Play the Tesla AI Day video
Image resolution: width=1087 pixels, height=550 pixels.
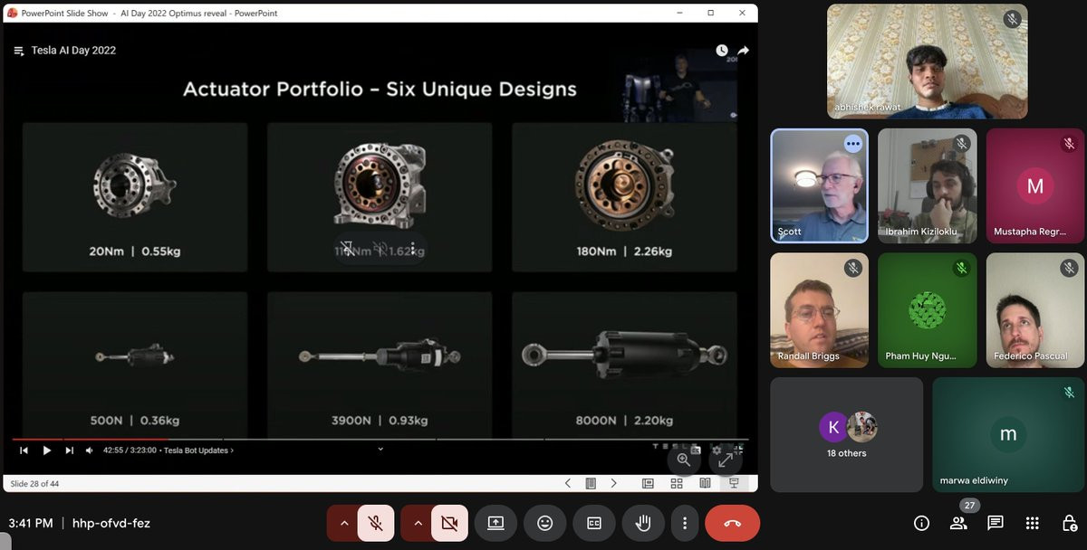(47, 450)
